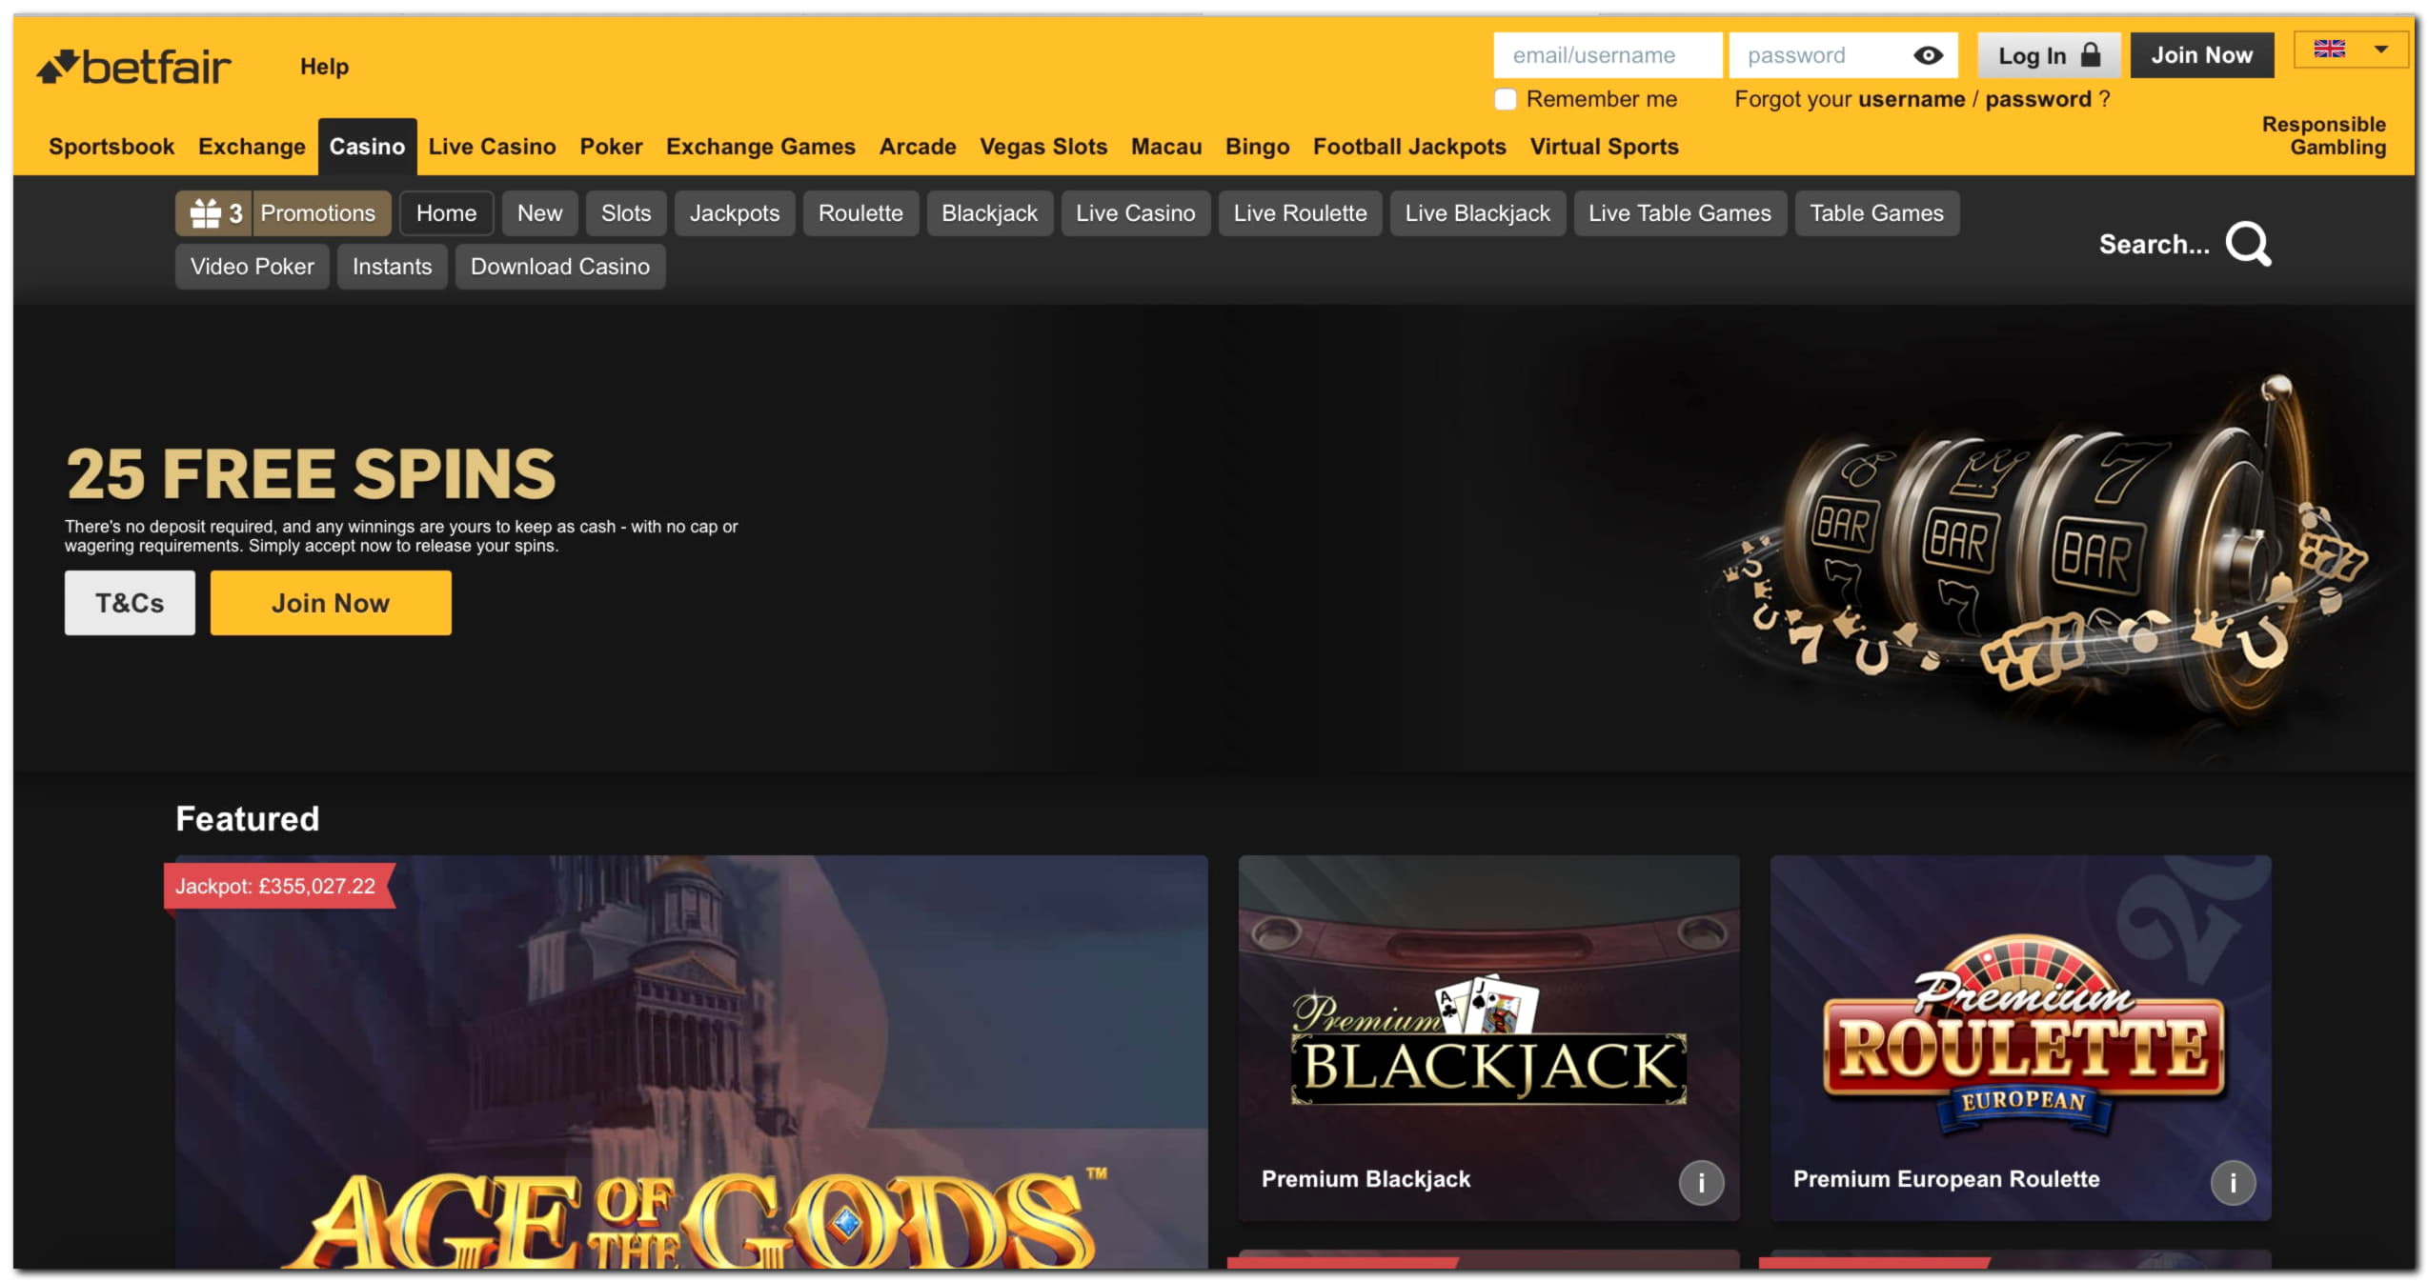Click the Betfair logo
This screenshot has width=2428, height=1282.
(x=133, y=67)
